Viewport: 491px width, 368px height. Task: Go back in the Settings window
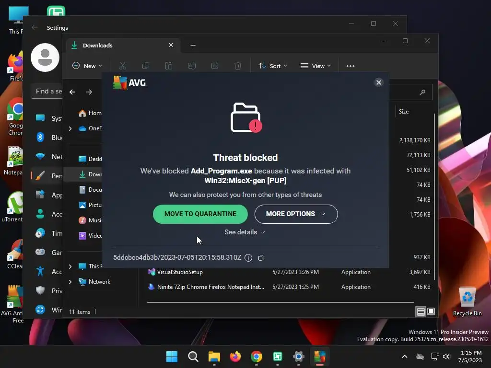(x=35, y=27)
